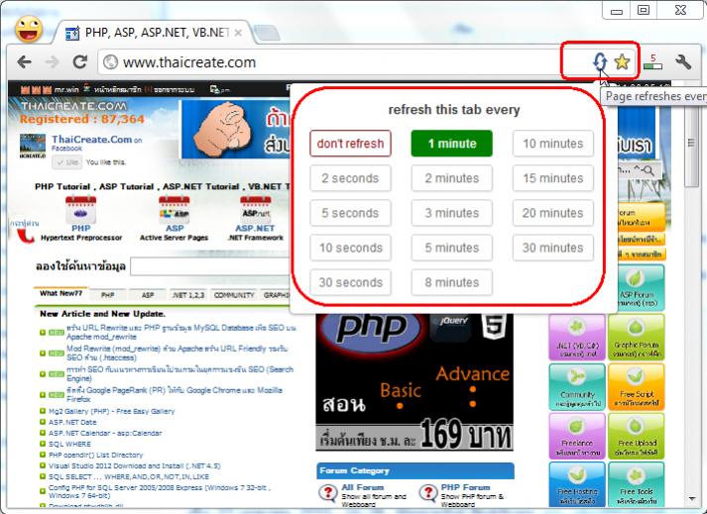Open Visual Studio 2012 Download article link

click(x=135, y=465)
